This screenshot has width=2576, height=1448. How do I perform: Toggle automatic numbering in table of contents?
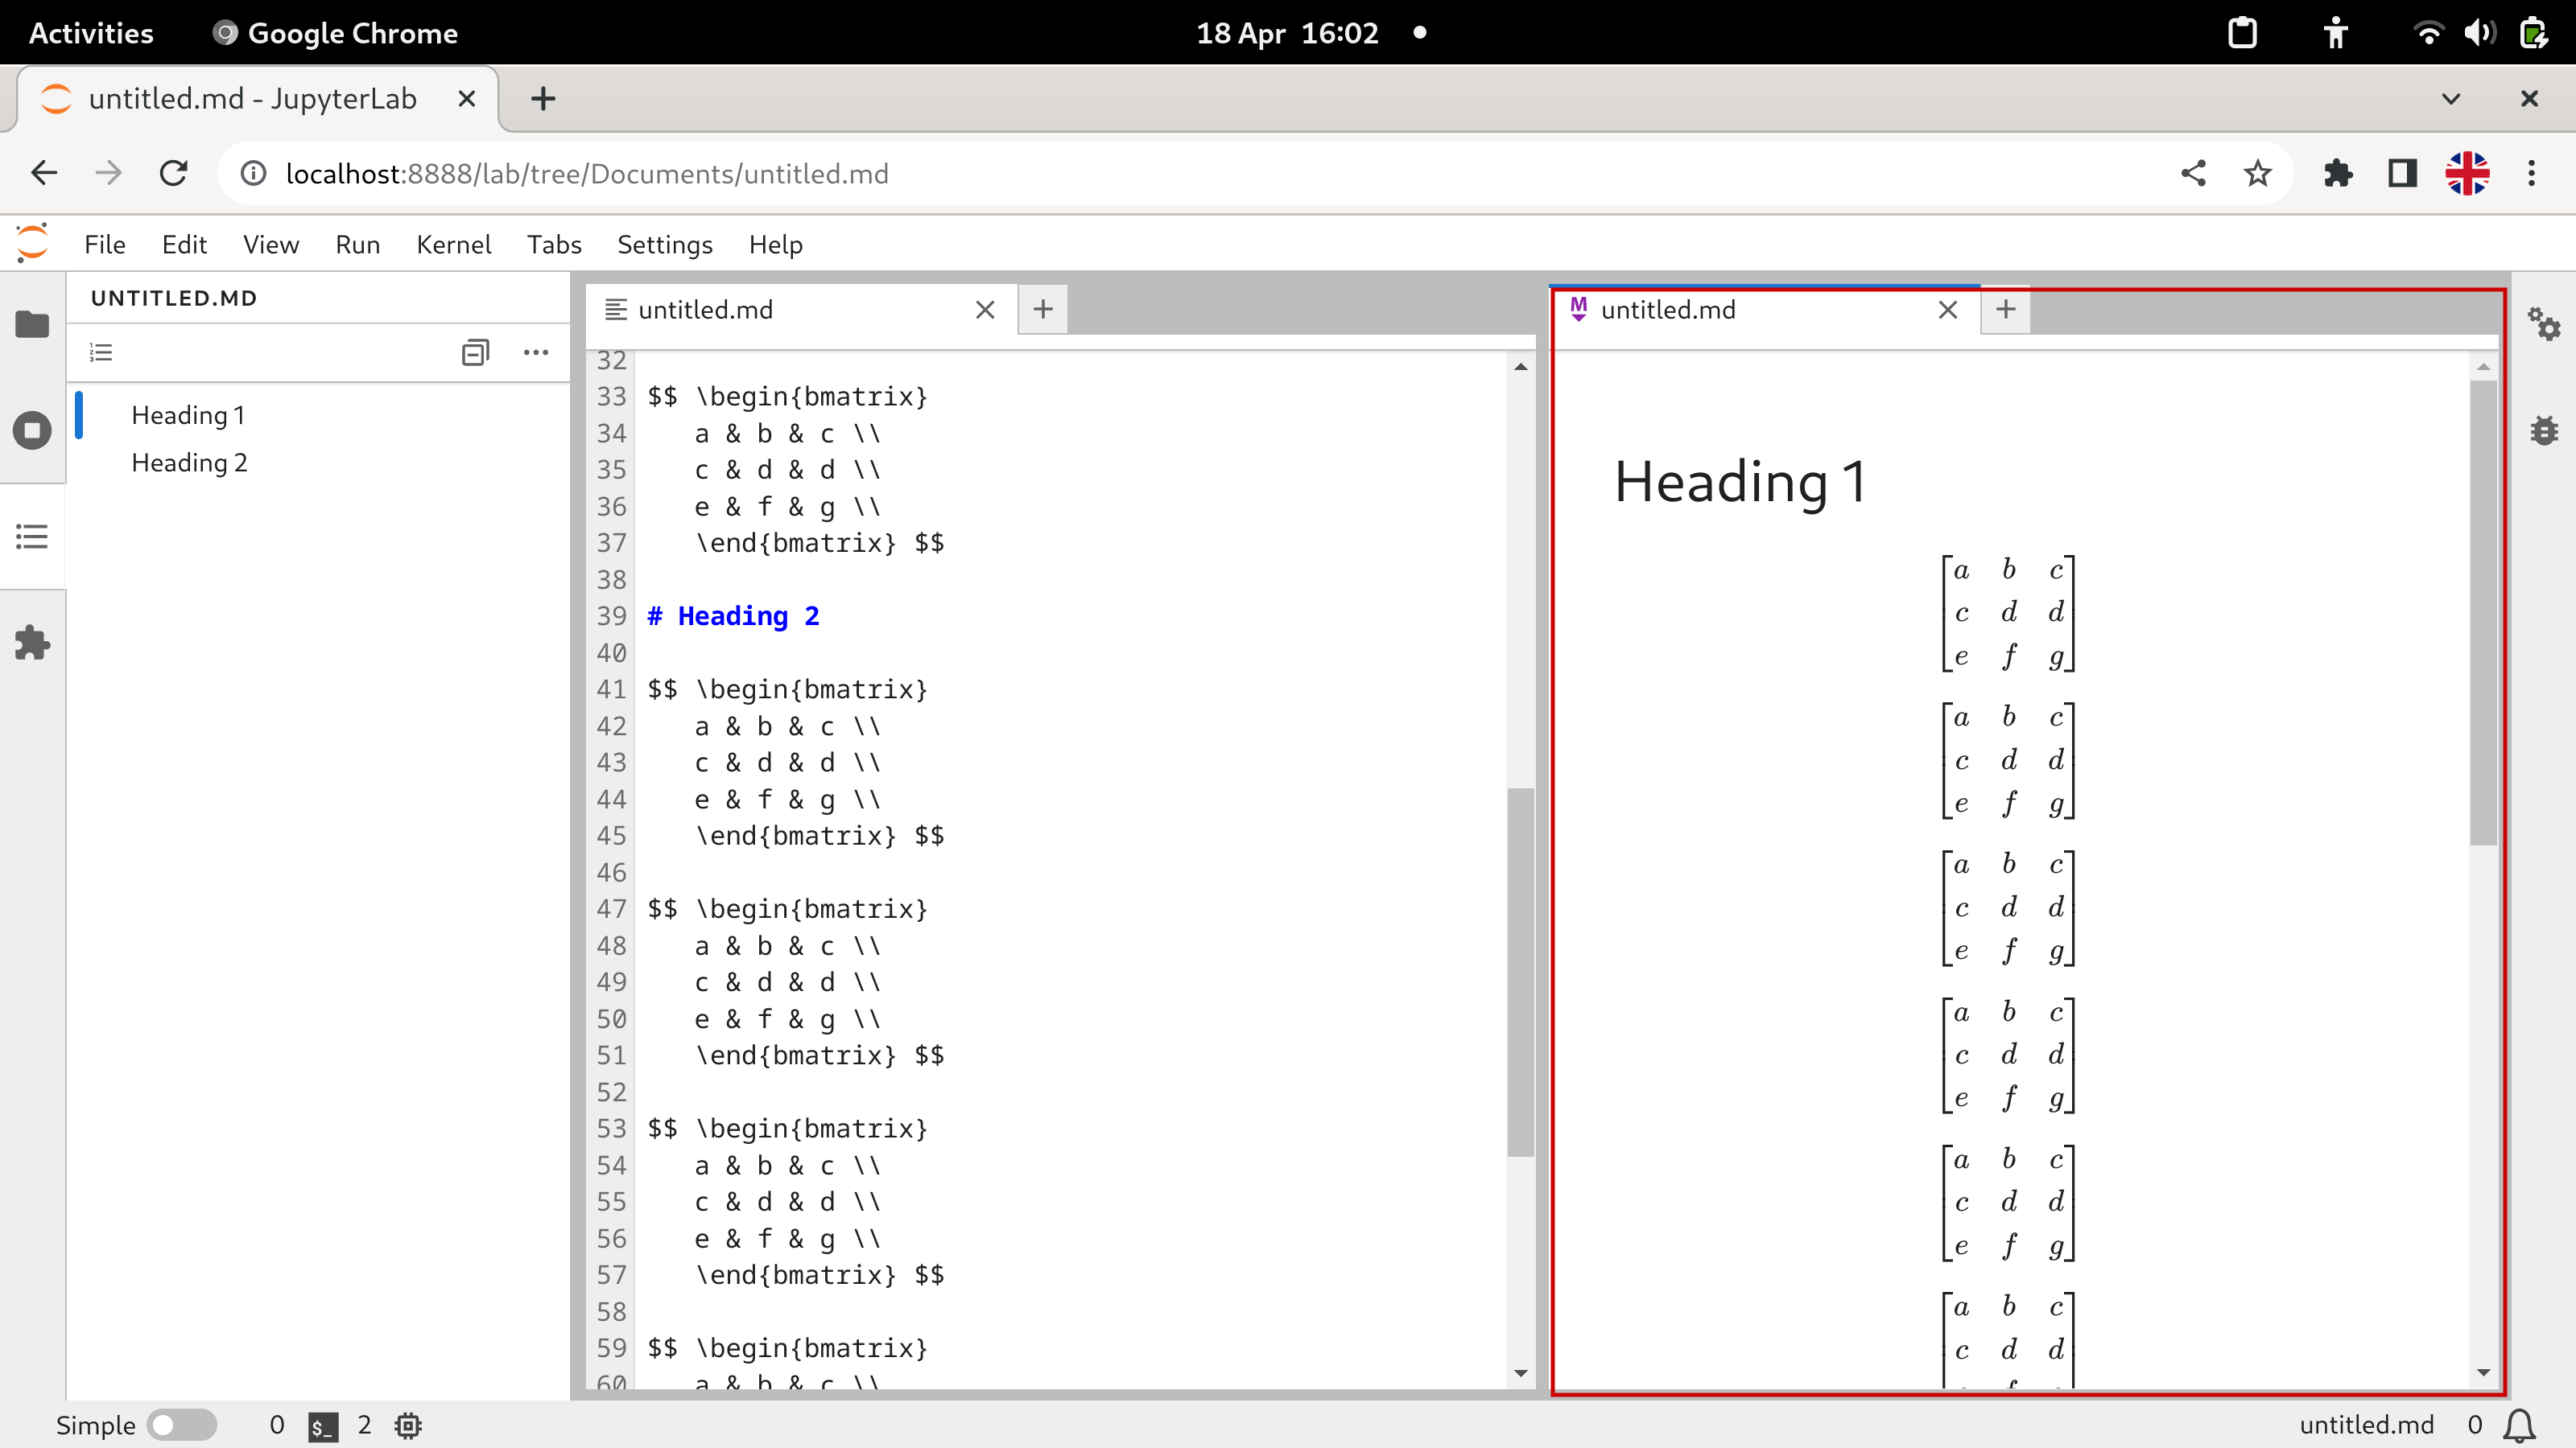pos(101,352)
